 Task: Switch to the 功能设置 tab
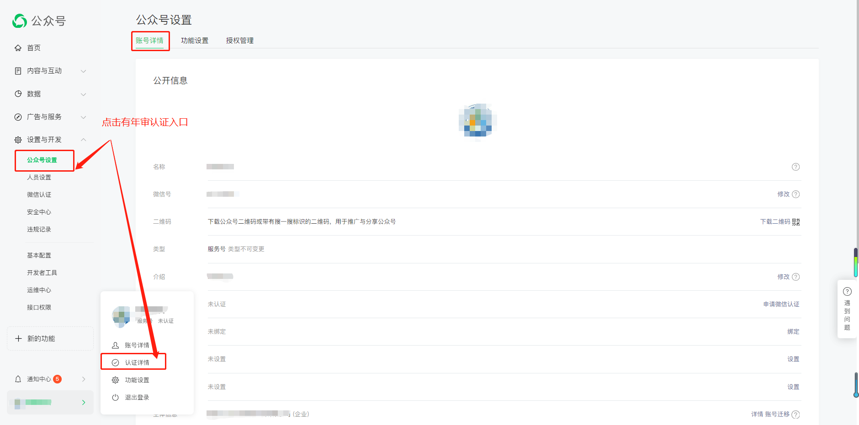pos(195,41)
